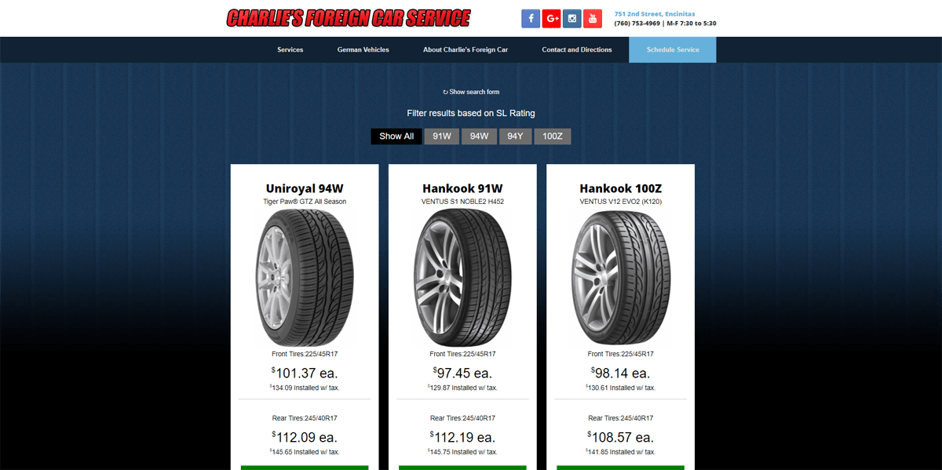Click Charlie's Foreign Car Service logo
Screen dimensions: 942x470
tap(348, 18)
